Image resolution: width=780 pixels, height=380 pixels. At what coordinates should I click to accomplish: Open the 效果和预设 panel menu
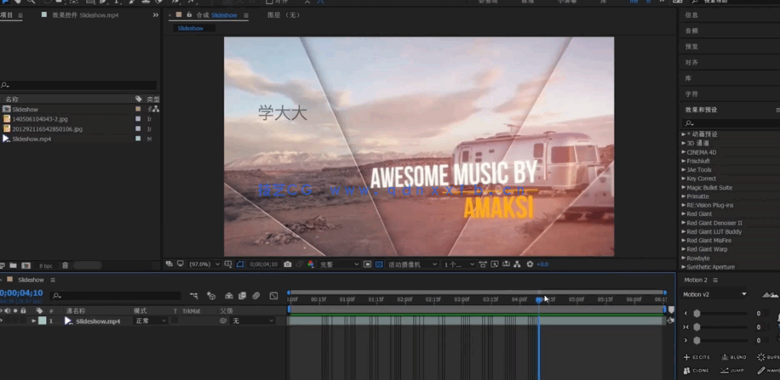tap(776, 110)
